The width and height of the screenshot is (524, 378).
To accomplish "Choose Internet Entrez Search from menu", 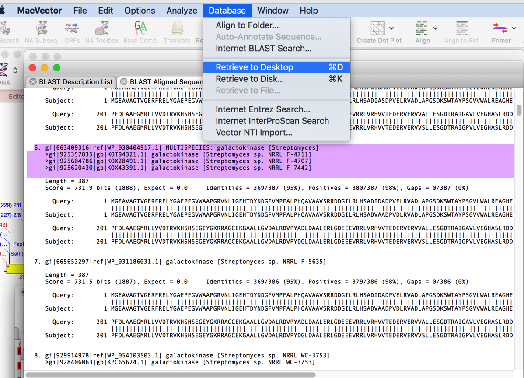I will (262, 109).
